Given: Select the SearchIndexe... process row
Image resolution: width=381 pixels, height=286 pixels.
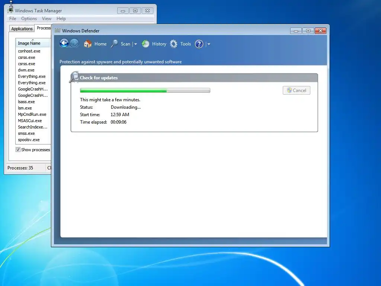Looking at the screenshot, I should click(x=33, y=127).
